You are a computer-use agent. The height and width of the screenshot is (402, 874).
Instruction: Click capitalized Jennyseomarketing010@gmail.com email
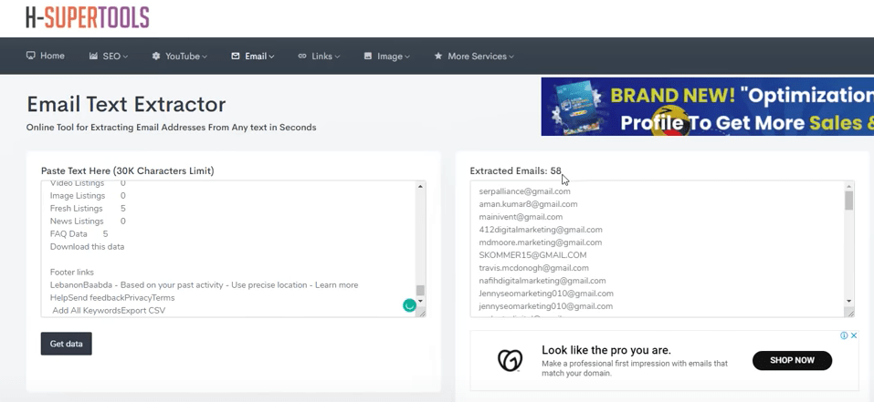546,294
